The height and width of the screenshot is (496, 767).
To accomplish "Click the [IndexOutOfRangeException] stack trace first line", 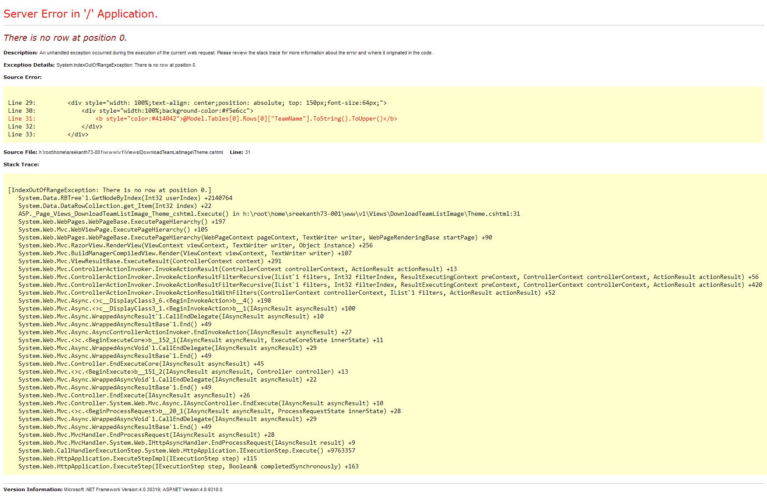I will [x=109, y=190].
